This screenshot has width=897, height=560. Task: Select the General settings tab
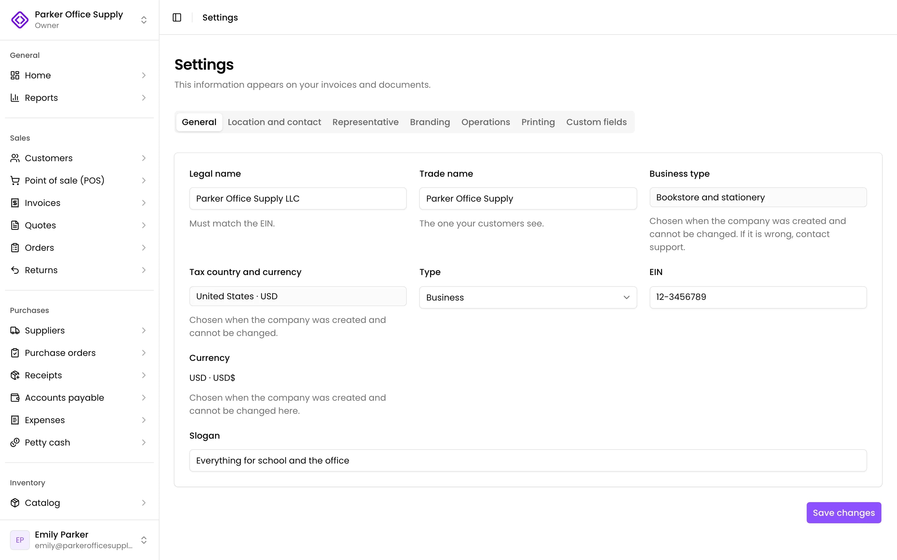tap(199, 122)
